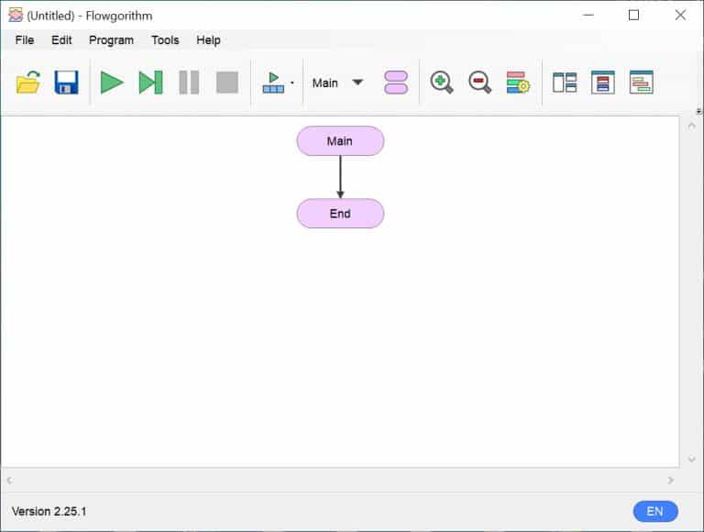Open the source code viewer icon
The width and height of the screenshot is (704, 532).
641,83
